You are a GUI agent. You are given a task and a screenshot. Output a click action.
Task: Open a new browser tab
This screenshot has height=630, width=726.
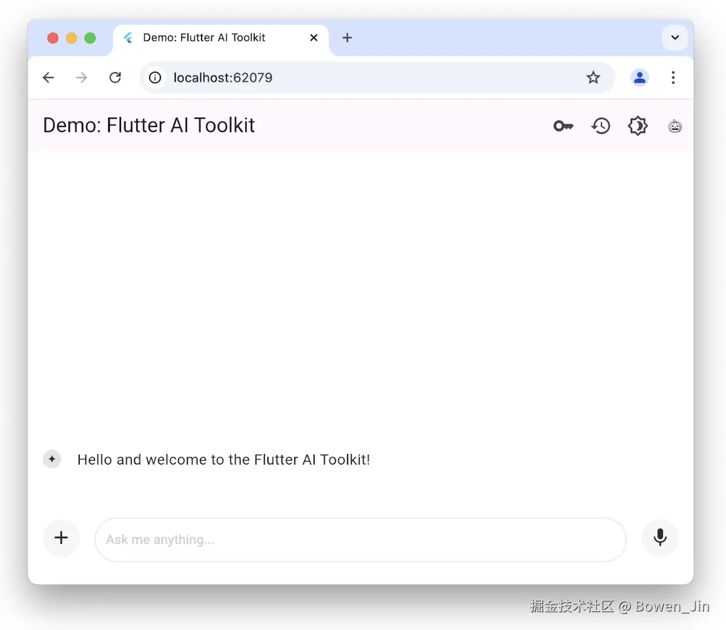[x=347, y=38]
